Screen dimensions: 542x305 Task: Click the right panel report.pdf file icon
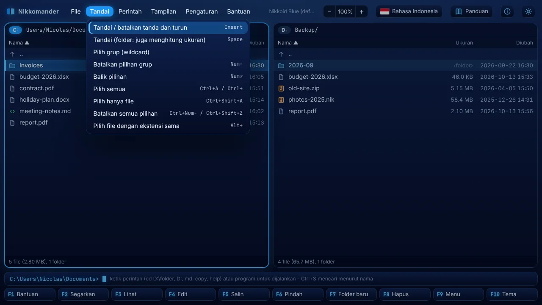[x=281, y=111]
